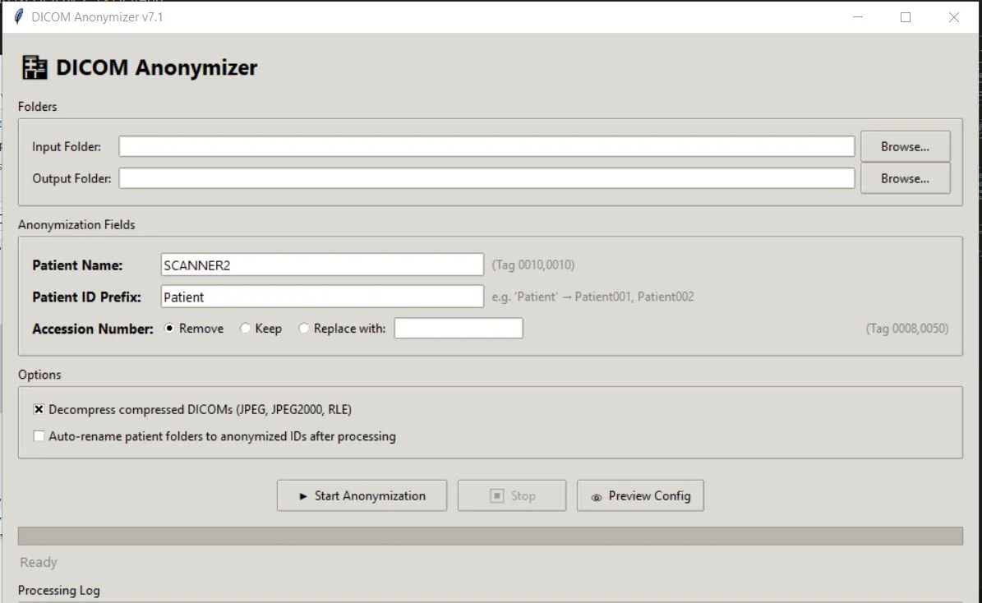Choose the Replace with radio button
This screenshot has height=603, width=982.
[x=304, y=328]
